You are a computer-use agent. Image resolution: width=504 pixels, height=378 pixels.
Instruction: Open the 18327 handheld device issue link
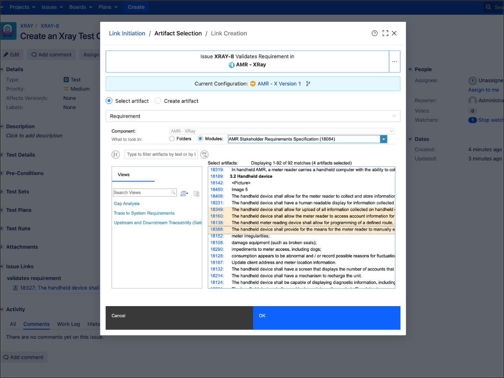coord(60,288)
